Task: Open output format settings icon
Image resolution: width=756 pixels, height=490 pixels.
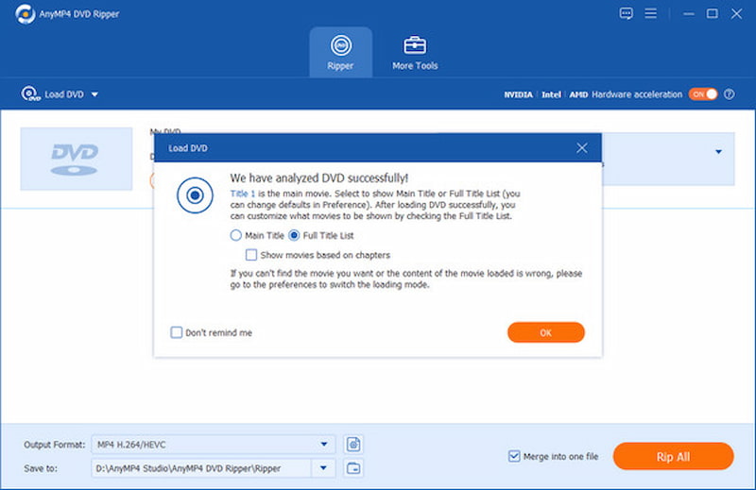Action: coord(353,444)
